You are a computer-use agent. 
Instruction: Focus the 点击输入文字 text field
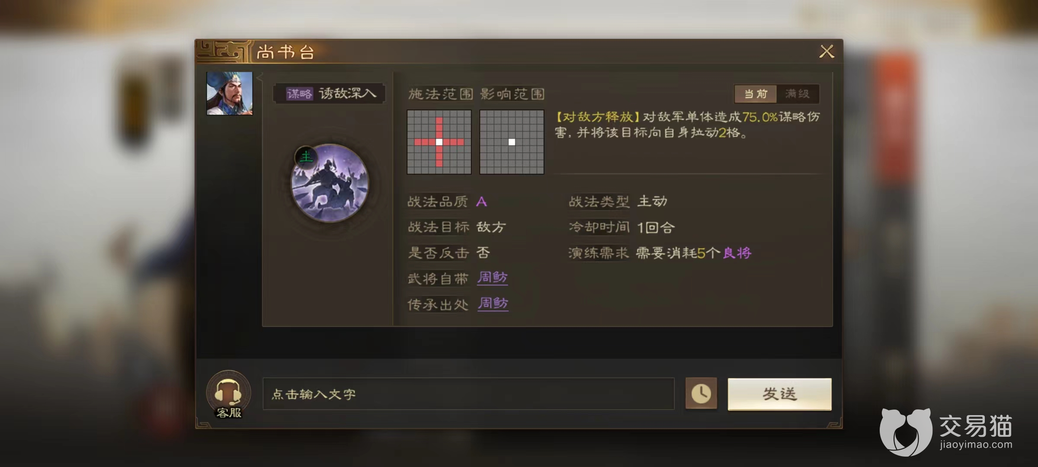468,394
